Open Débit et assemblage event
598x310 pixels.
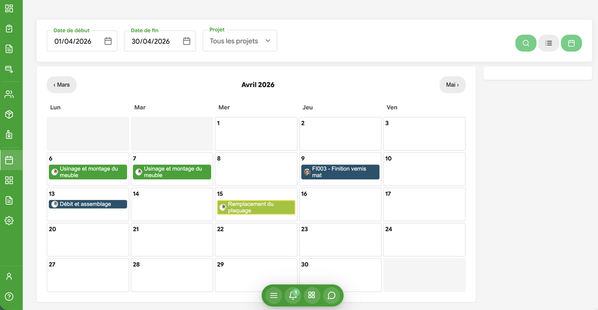(x=88, y=205)
